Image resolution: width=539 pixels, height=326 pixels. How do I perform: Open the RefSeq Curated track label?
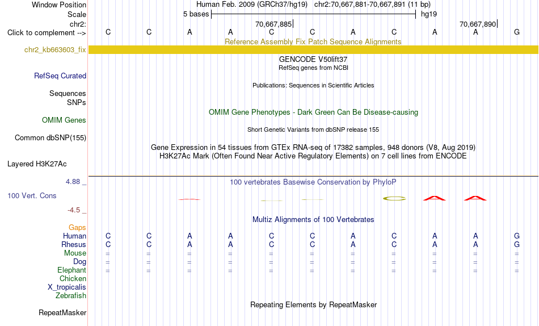point(60,76)
